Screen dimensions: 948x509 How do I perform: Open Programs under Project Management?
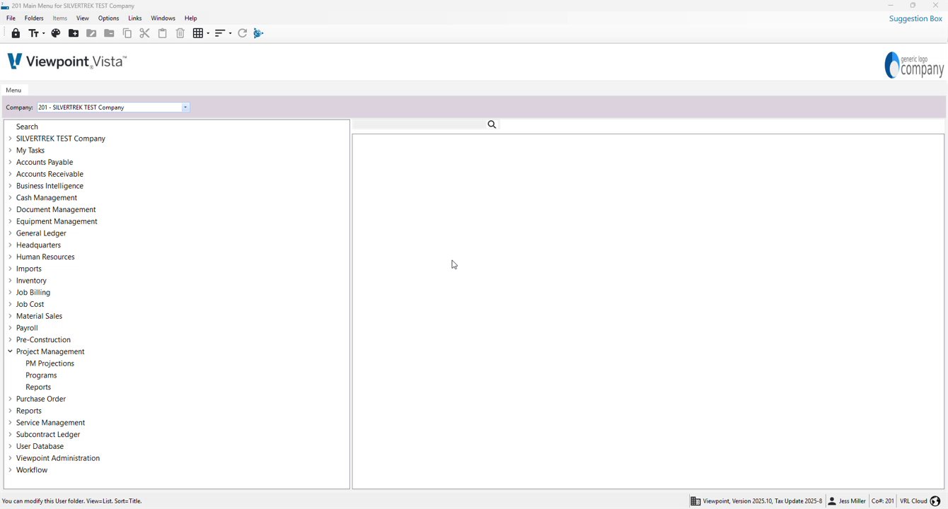click(x=41, y=375)
